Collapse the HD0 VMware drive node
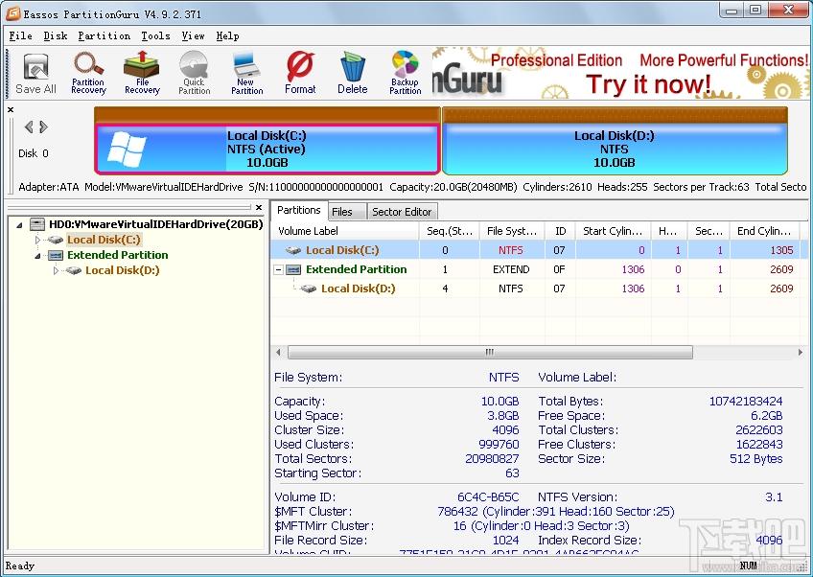Image resolution: width=813 pixels, height=577 pixels. pos(20,225)
